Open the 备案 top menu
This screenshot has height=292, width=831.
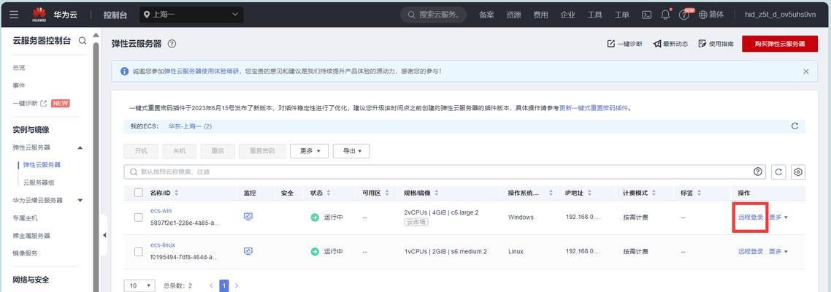[x=486, y=15]
